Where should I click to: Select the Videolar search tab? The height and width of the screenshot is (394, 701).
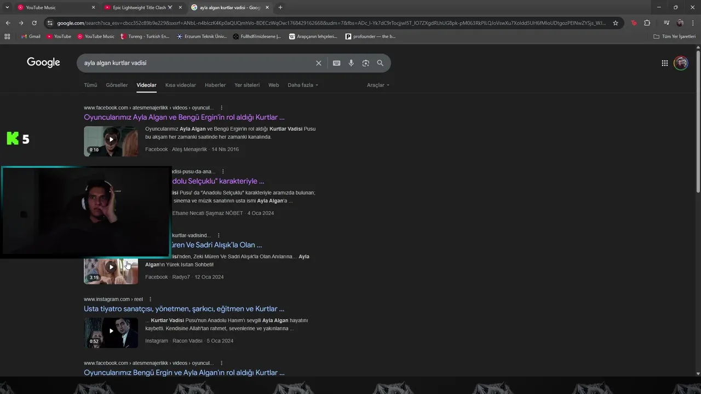pyautogui.click(x=146, y=85)
